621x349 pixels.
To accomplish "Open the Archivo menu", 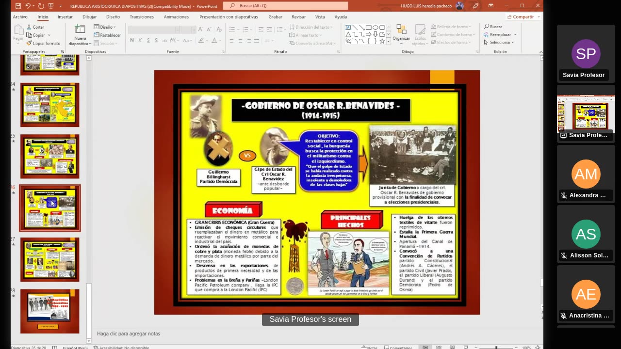I will point(20,17).
